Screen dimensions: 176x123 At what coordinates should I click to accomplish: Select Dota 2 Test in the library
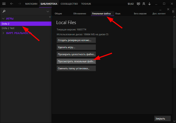pyautogui.click(x=26, y=28)
